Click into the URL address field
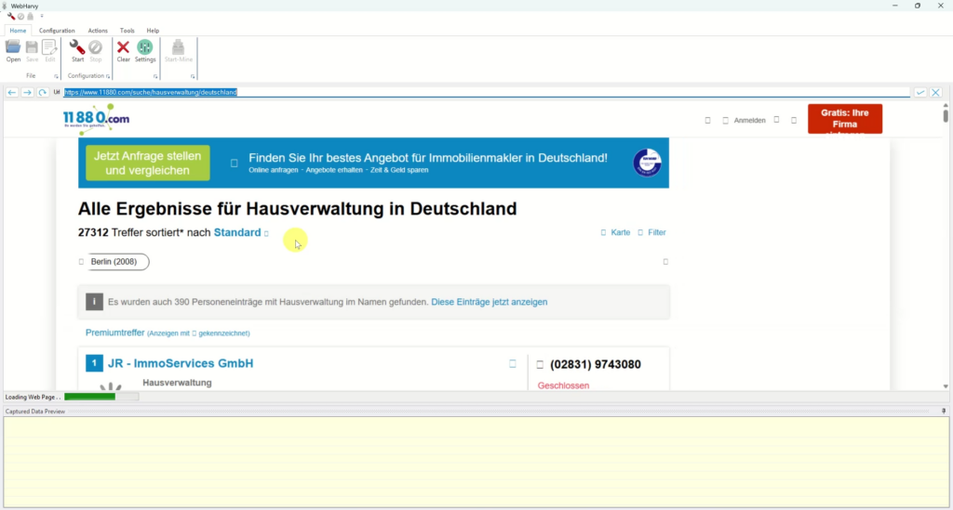Viewport: 953px width, 510px height. 486,92
